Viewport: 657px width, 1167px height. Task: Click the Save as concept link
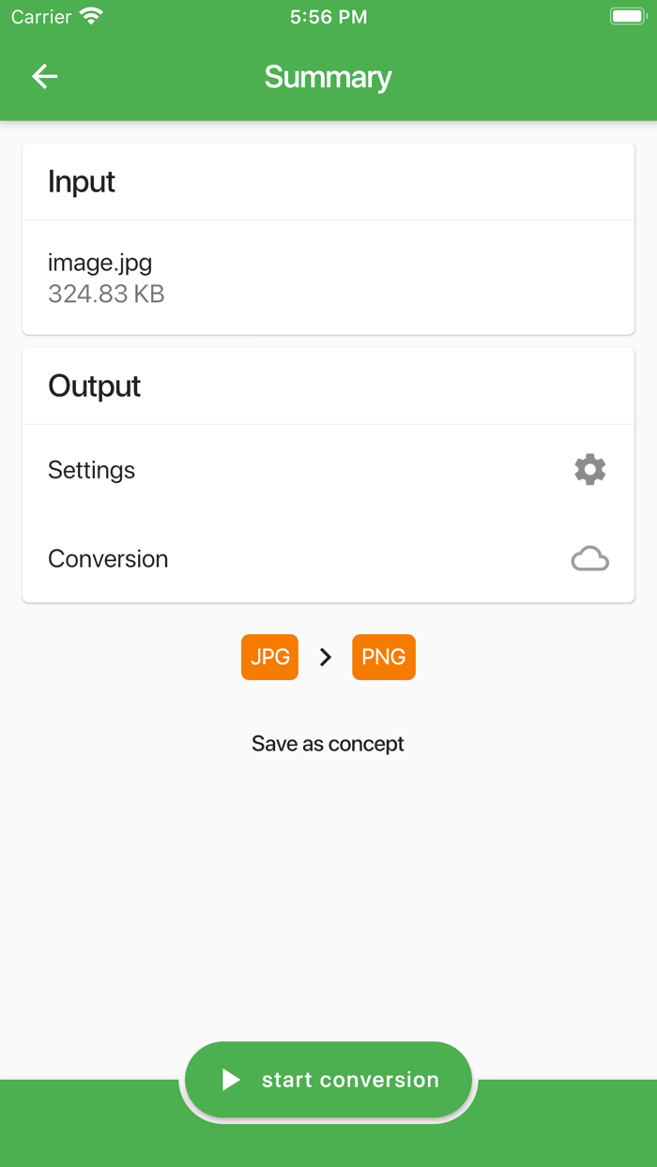click(328, 743)
